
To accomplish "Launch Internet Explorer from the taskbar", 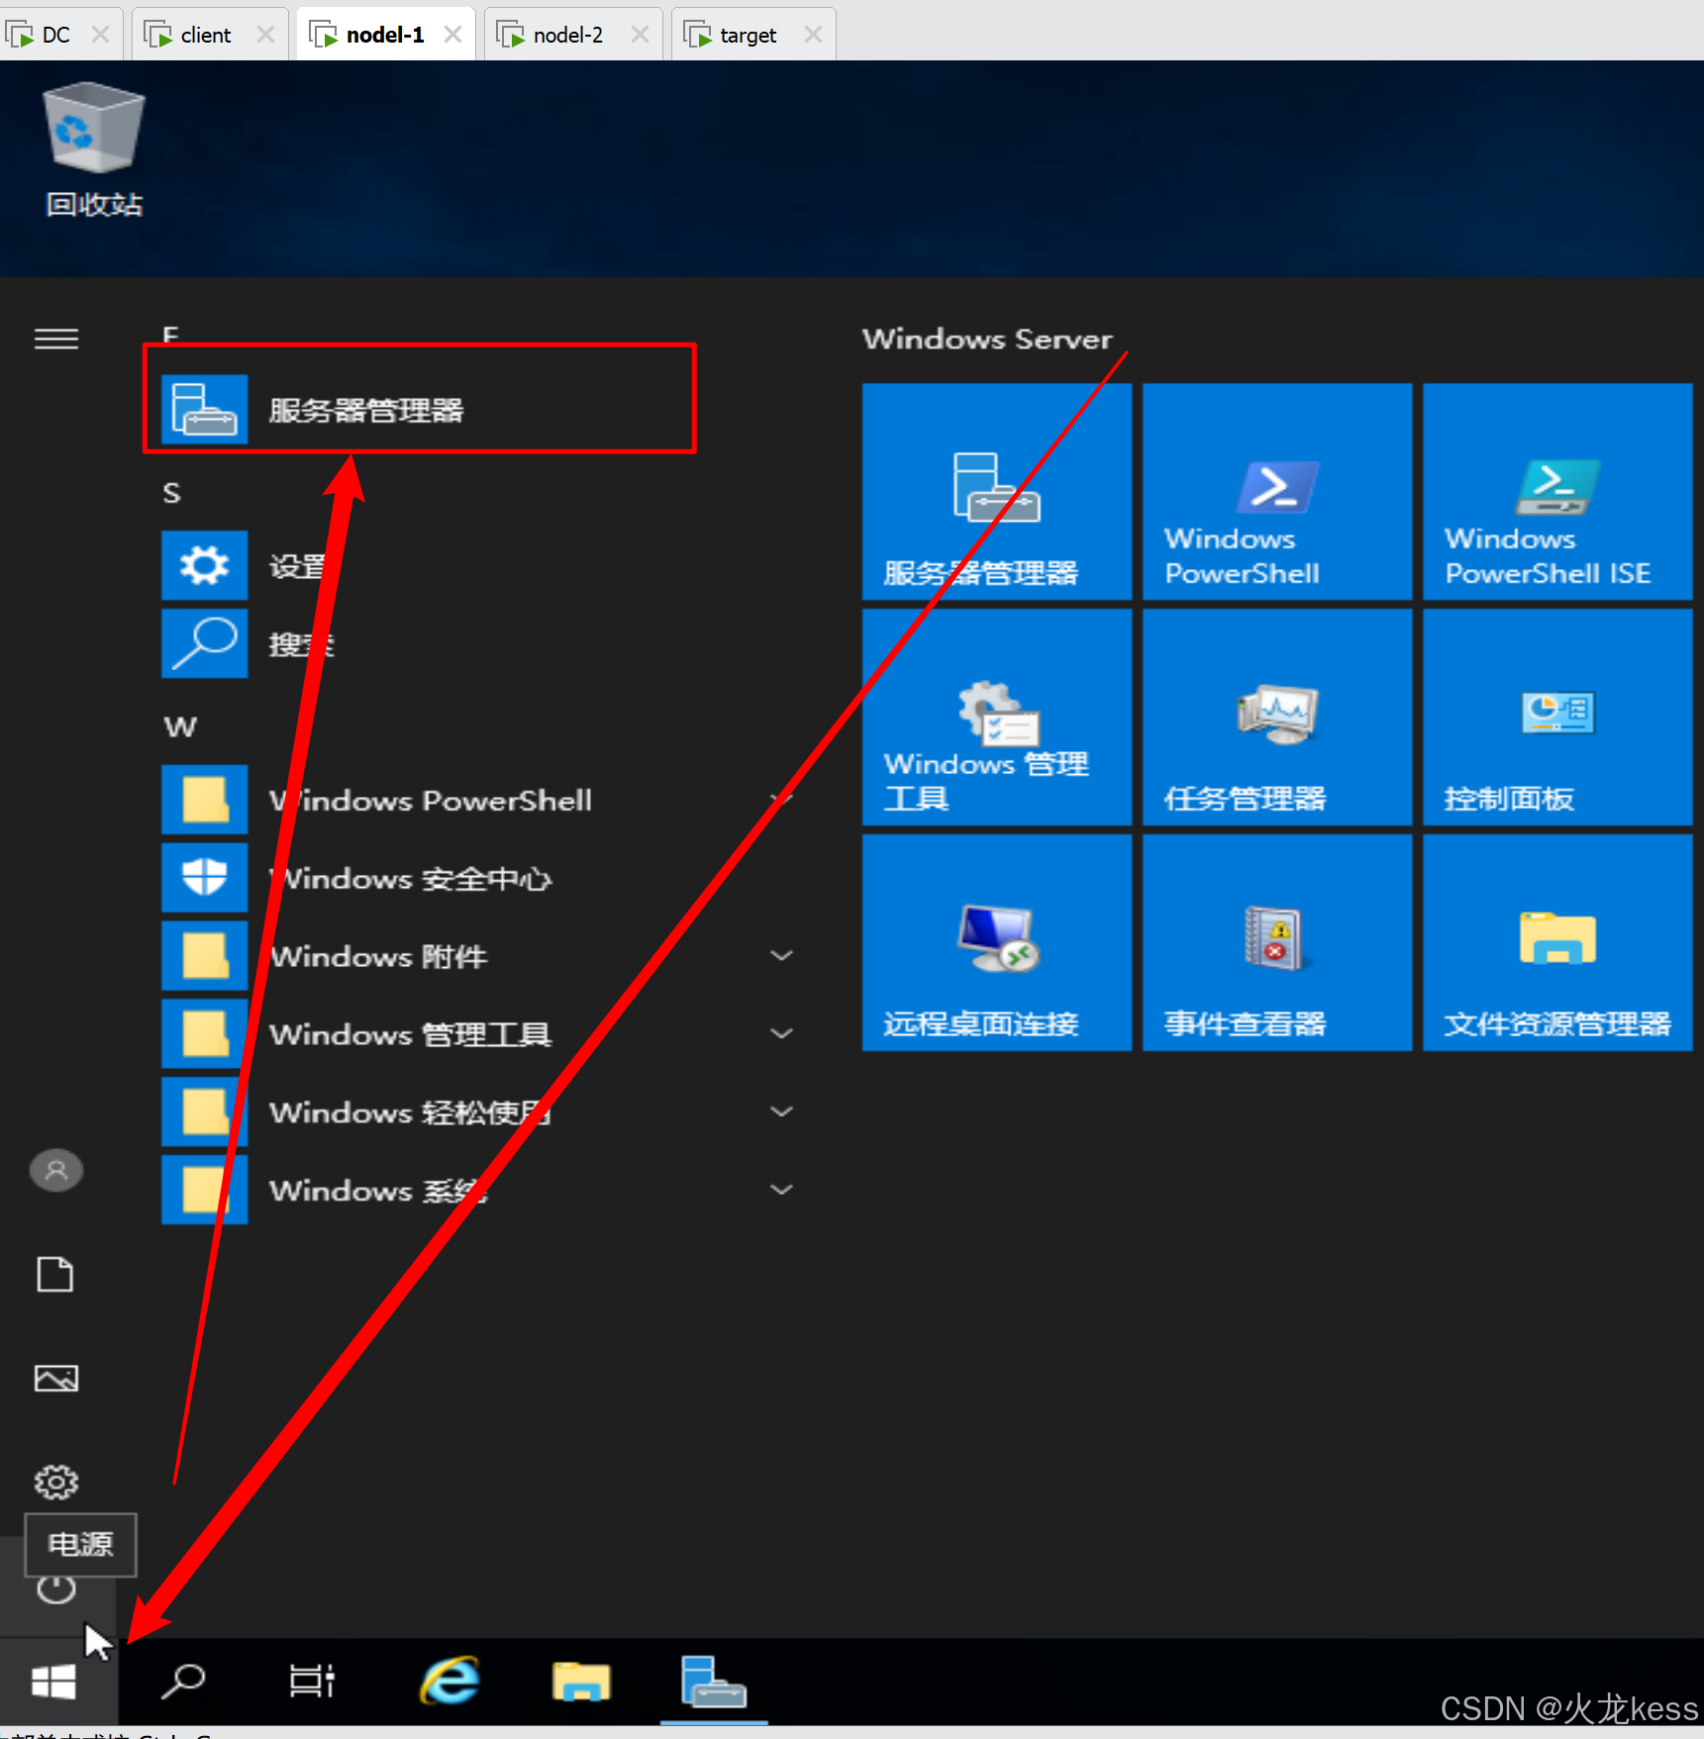I will tap(451, 1681).
